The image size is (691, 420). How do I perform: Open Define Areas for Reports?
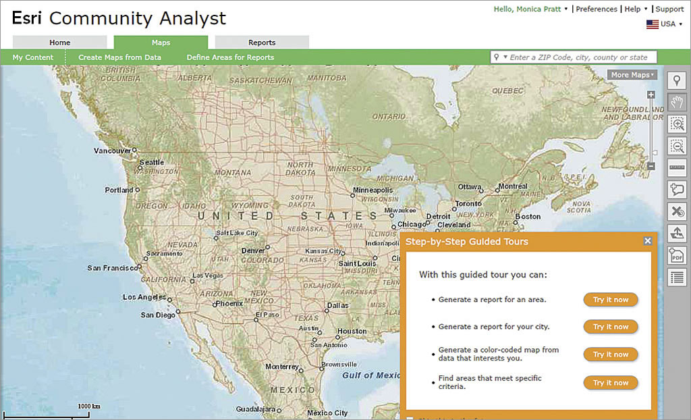(231, 57)
